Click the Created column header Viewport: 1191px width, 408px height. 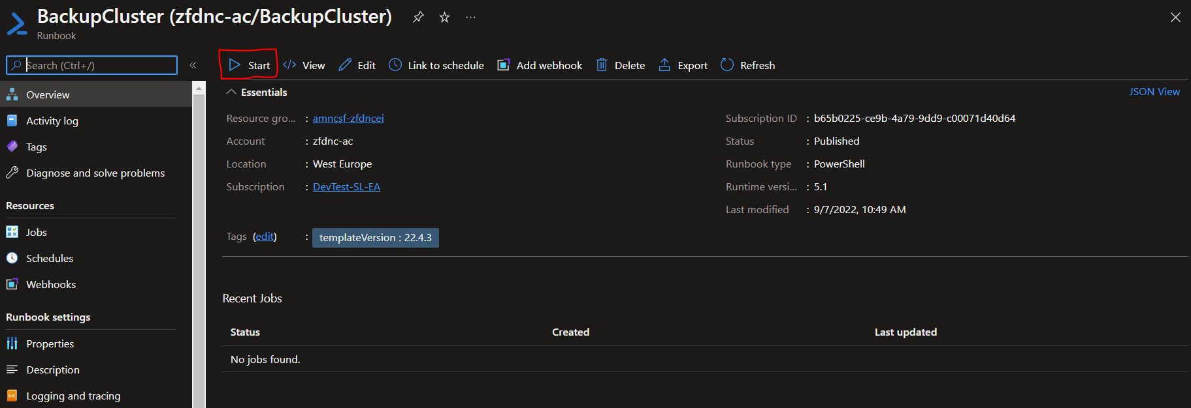click(570, 332)
